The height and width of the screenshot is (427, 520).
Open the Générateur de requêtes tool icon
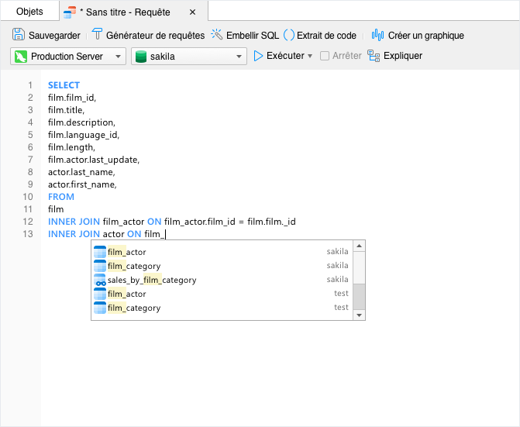pyautogui.click(x=97, y=34)
